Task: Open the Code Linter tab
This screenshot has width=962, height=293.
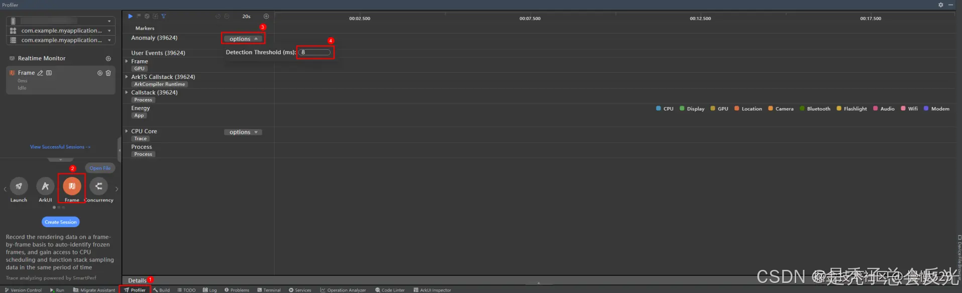Action: point(390,290)
